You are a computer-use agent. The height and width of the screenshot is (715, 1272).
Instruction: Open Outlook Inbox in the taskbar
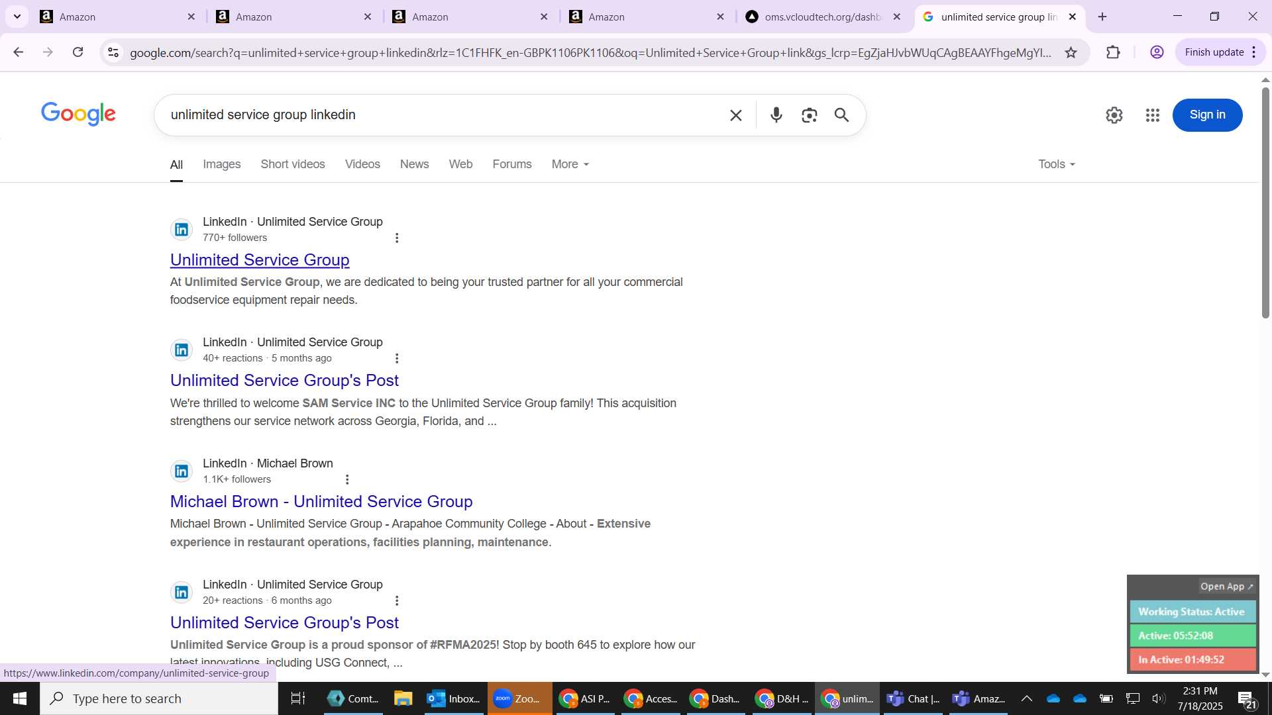point(454,698)
